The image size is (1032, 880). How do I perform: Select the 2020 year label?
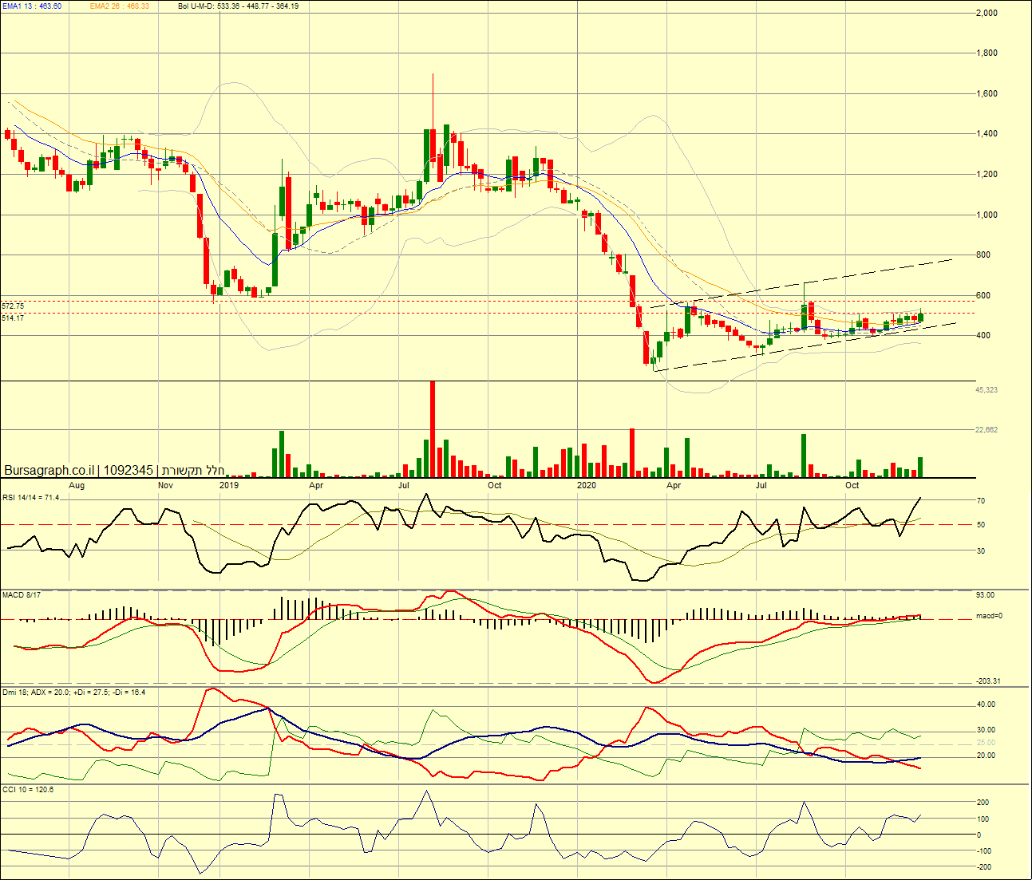tap(587, 485)
